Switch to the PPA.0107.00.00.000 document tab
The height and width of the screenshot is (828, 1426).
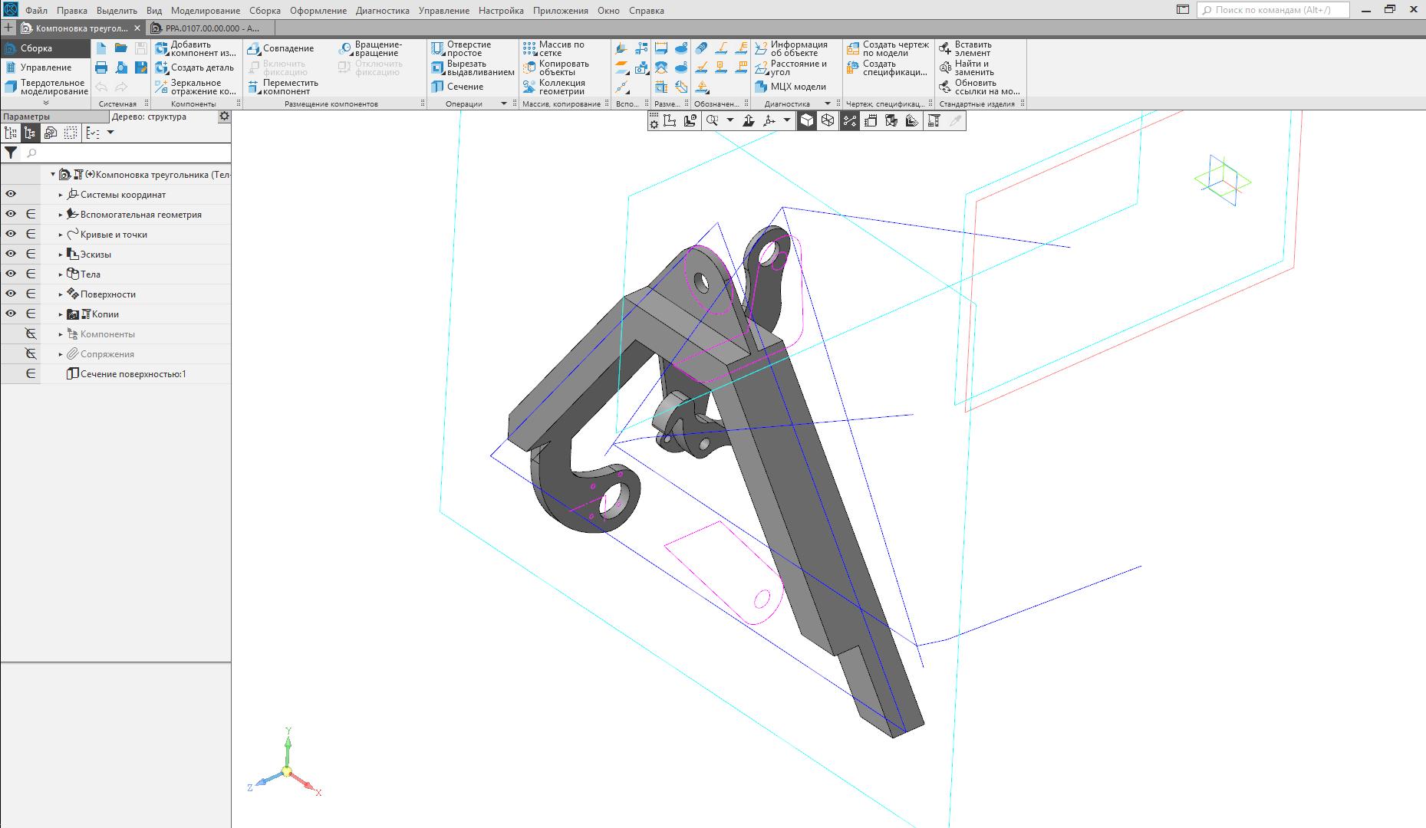tap(207, 28)
